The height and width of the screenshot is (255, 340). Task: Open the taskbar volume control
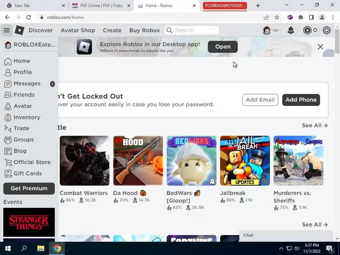(297, 248)
